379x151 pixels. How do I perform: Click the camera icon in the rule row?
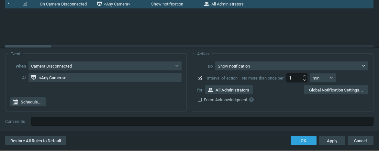point(99,4)
